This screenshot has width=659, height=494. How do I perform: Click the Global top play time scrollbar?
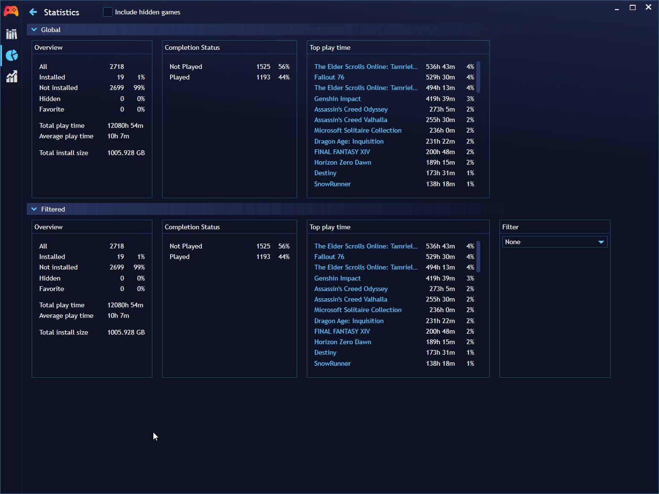tap(478, 77)
